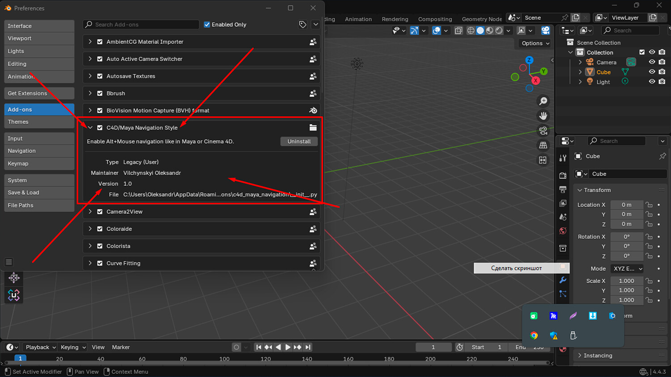
Task: Switch to material preview shading
Action: click(x=490, y=30)
